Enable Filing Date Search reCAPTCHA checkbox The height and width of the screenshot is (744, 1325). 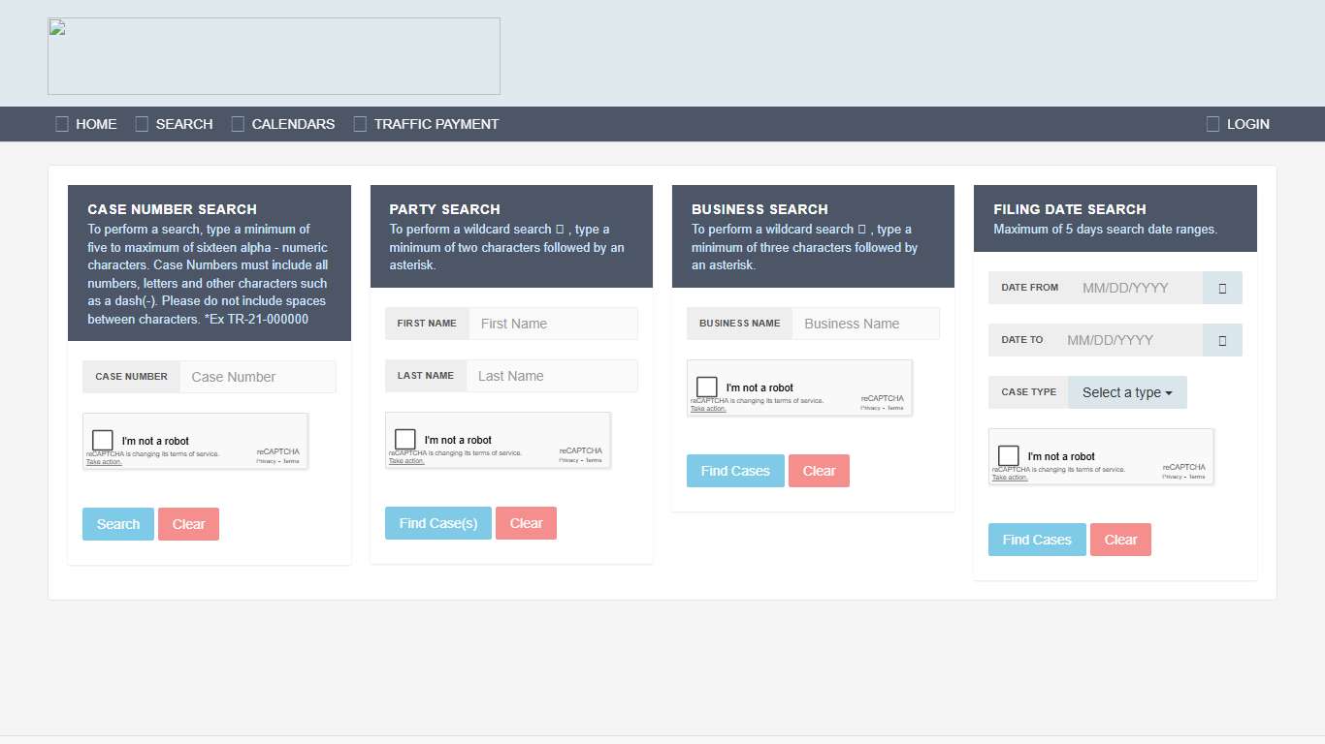pos(1009,456)
